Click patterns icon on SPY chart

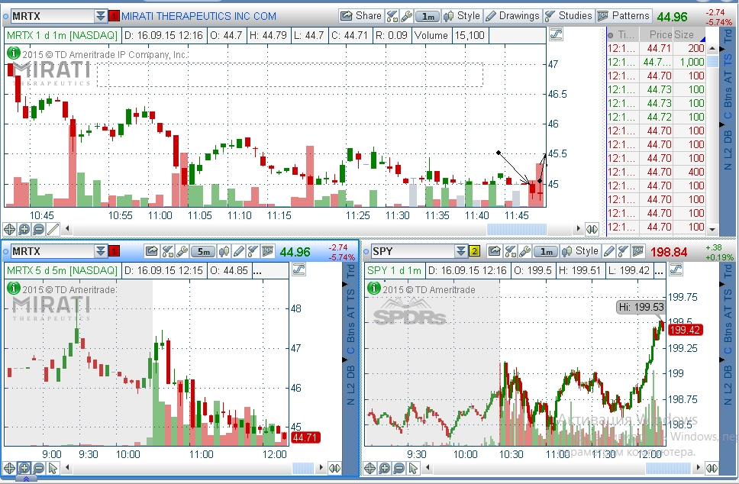point(637,251)
